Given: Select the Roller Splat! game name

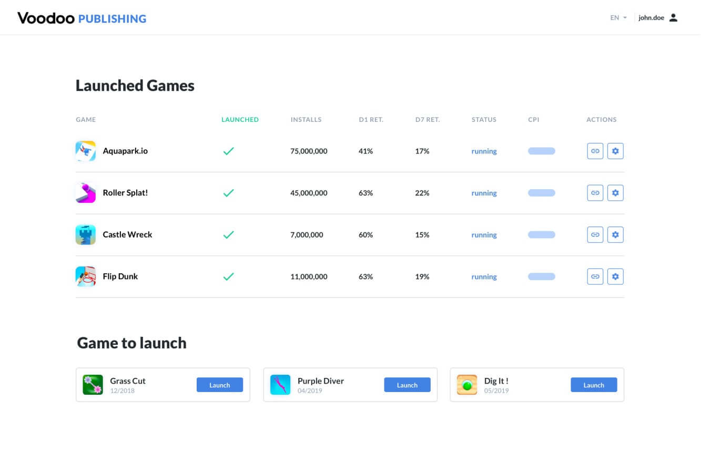Looking at the screenshot, I should [x=125, y=193].
